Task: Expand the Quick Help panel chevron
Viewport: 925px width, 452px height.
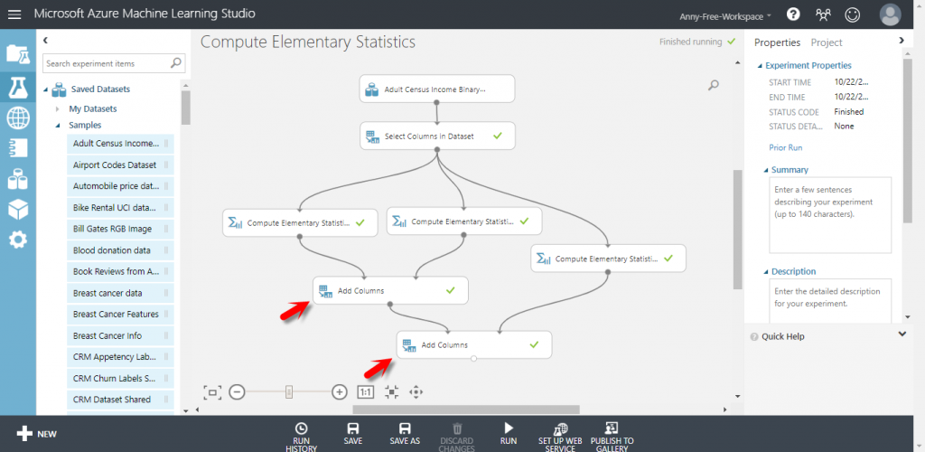Action: click(x=902, y=334)
